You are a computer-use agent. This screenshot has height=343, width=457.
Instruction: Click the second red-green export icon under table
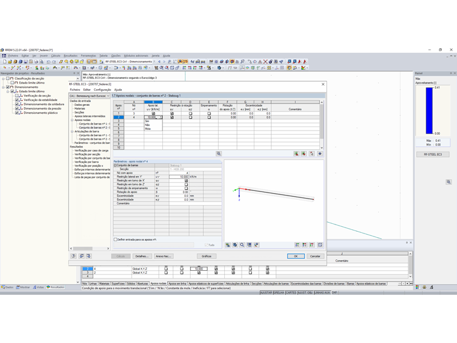304,153
